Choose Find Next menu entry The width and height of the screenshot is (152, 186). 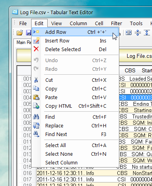[75, 134]
